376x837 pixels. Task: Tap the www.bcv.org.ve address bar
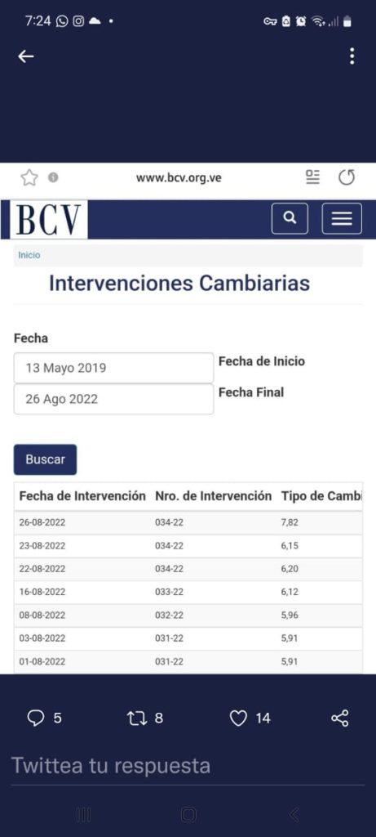179,177
